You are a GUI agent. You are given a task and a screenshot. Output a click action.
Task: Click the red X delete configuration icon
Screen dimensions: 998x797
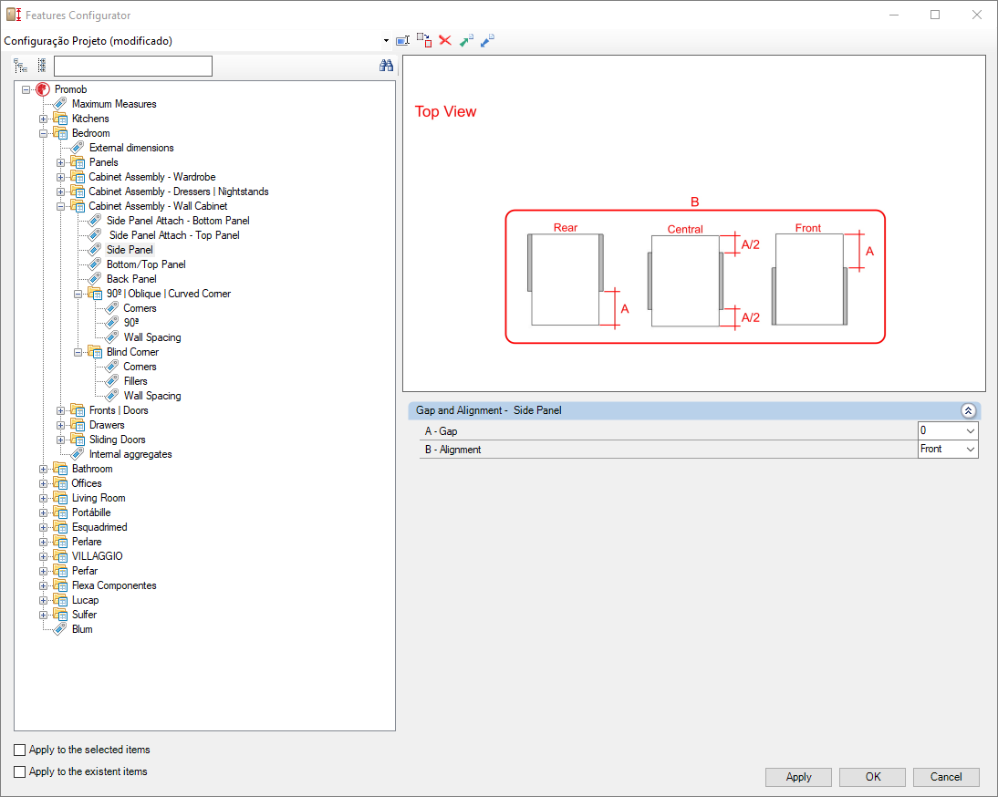pyautogui.click(x=445, y=41)
